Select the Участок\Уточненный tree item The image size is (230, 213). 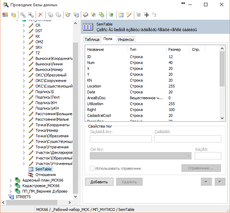(x=54, y=164)
